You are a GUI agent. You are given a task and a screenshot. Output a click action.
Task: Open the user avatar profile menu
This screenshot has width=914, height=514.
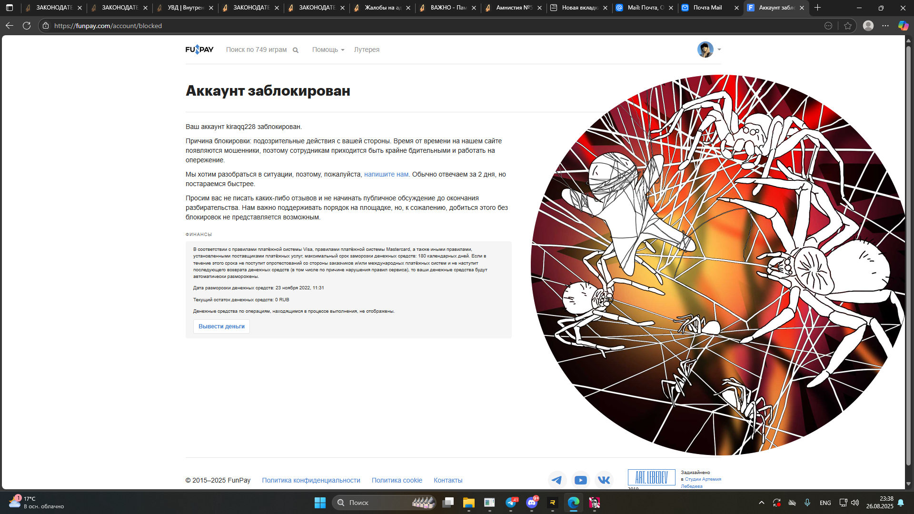click(709, 49)
